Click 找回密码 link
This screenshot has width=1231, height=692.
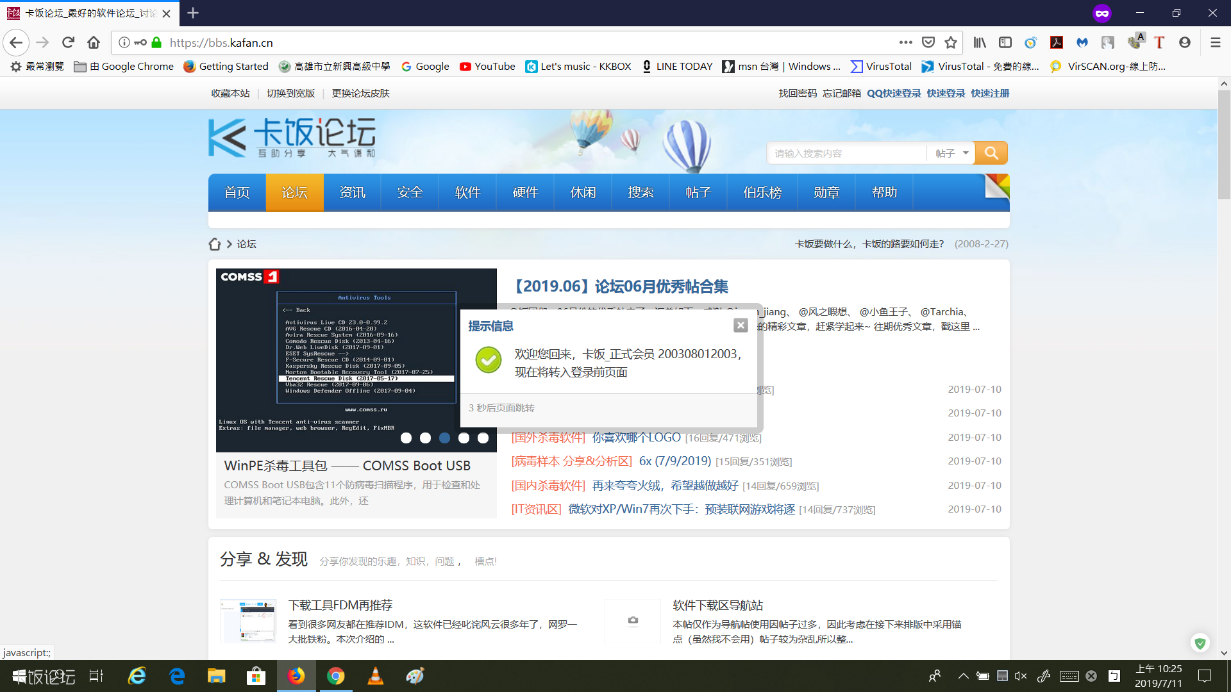[798, 94]
